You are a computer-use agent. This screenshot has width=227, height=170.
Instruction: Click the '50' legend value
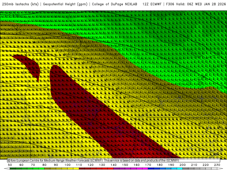[x=10, y=165]
